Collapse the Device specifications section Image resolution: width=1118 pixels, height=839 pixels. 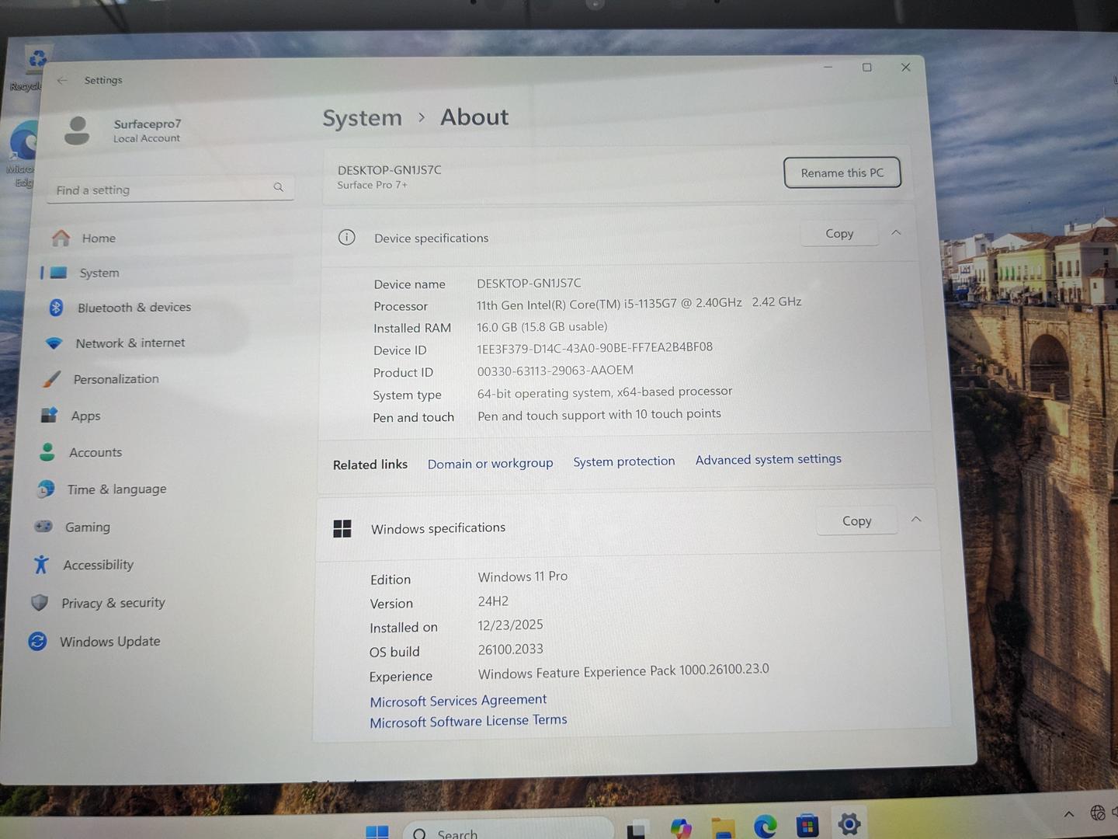(x=896, y=233)
